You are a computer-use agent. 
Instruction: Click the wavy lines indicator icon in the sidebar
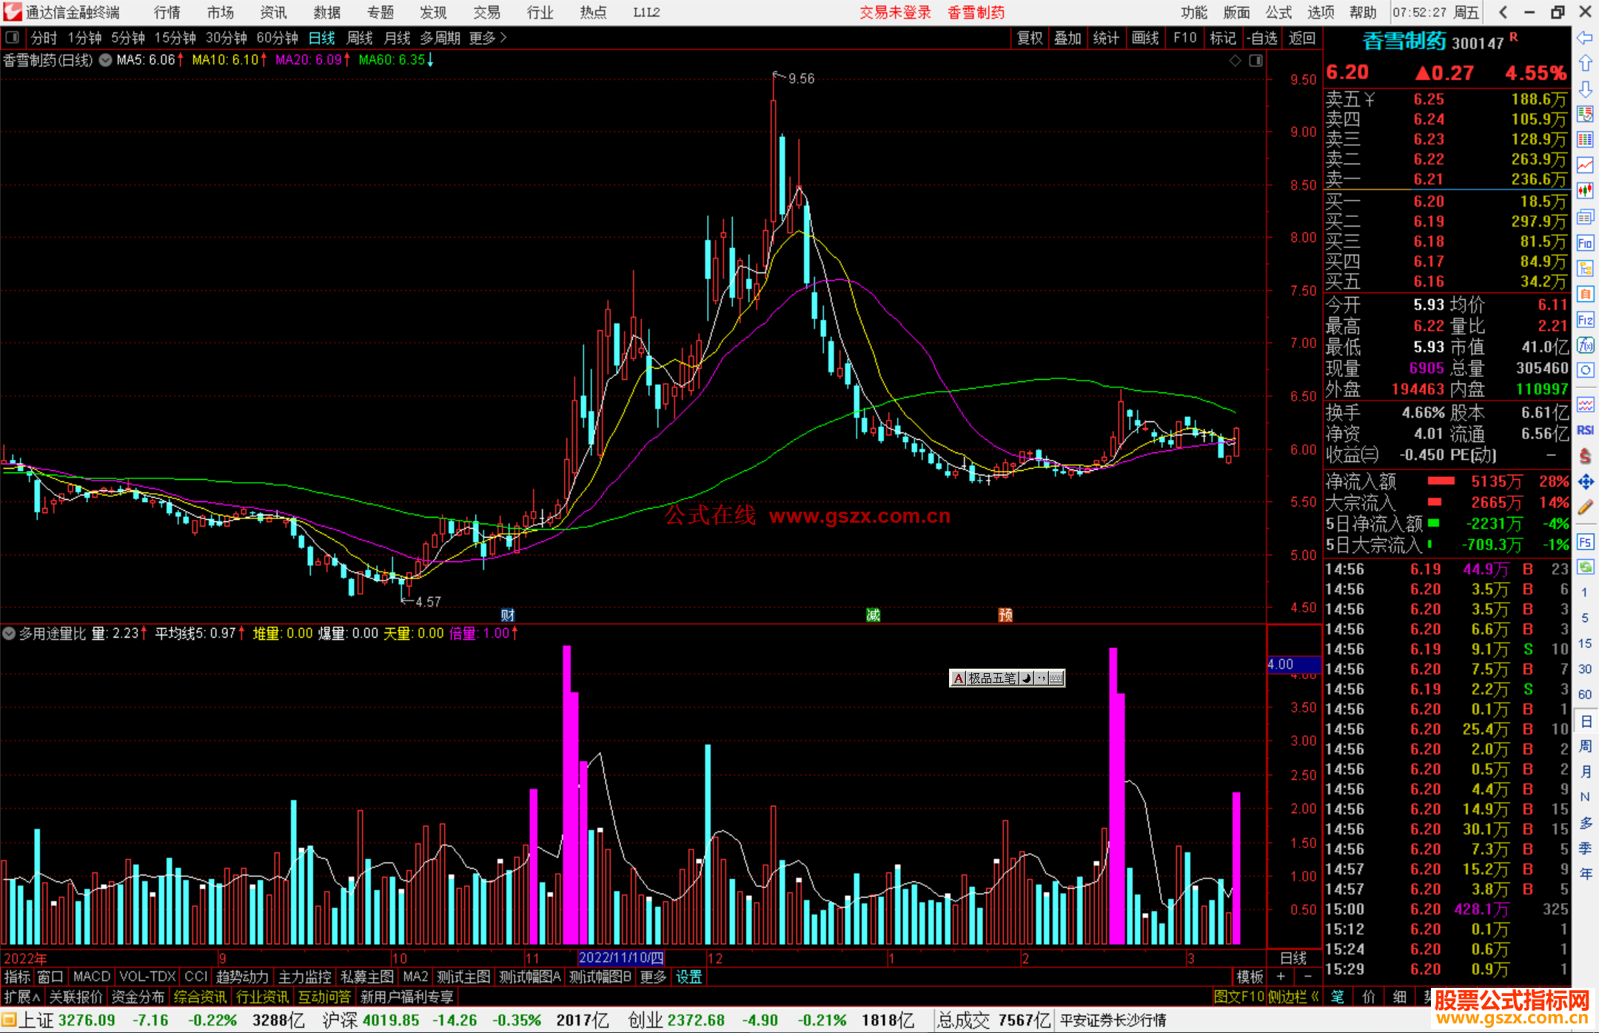pos(1585,404)
